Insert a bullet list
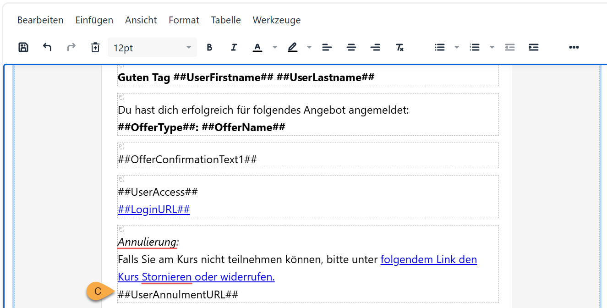This screenshot has width=607, height=308. pos(440,47)
